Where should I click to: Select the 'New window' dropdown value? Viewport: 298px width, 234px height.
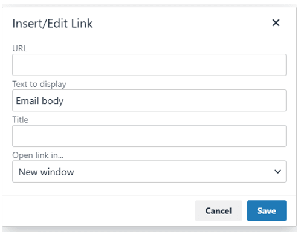[46, 172]
